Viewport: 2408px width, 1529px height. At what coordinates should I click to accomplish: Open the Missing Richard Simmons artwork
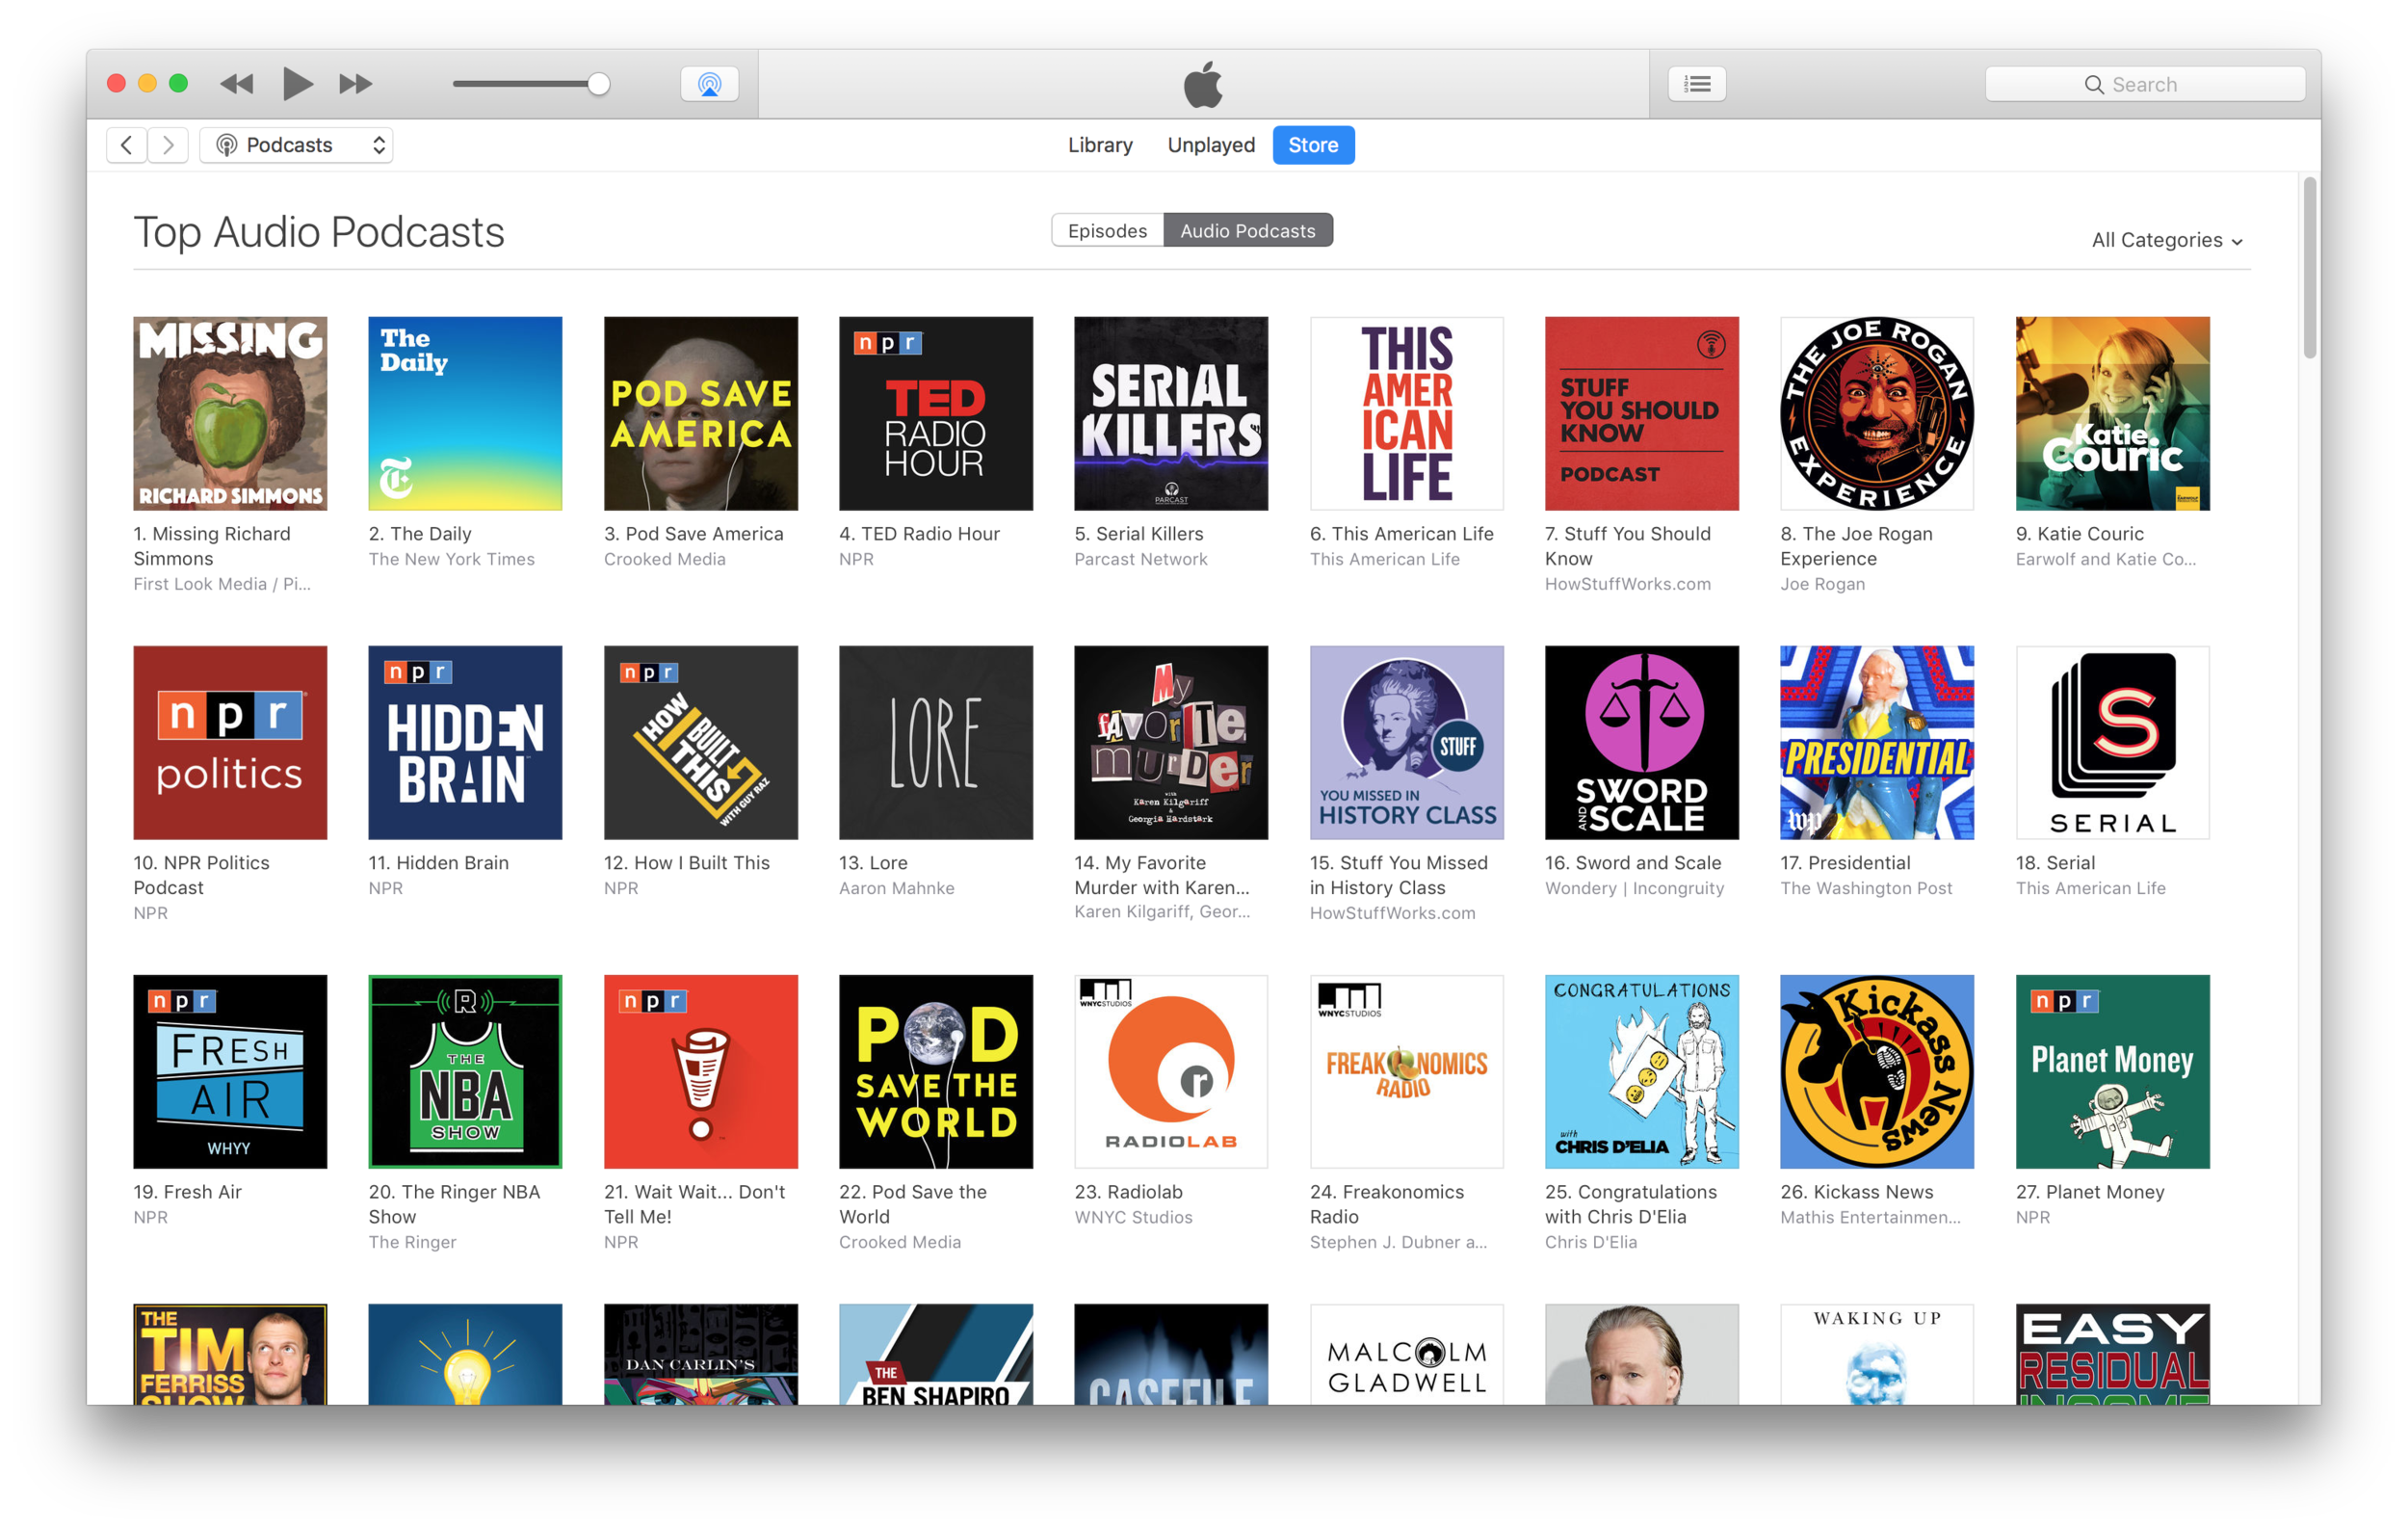click(230, 414)
